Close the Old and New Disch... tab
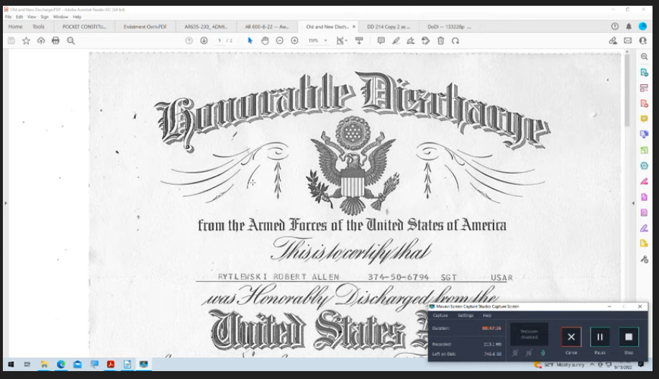The image size is (659, 379). (353, 27)
